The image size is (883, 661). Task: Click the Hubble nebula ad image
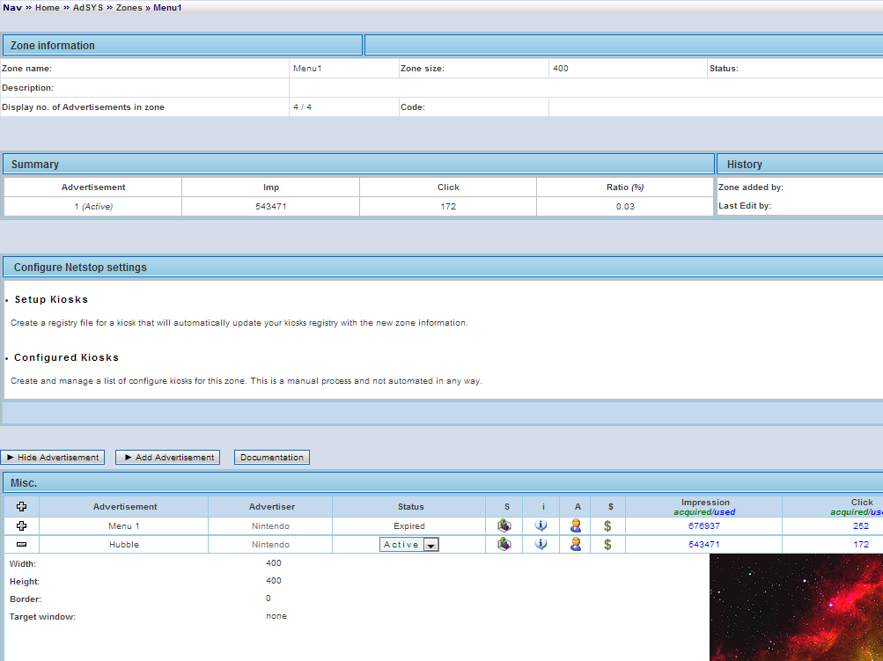coord(796,607)
